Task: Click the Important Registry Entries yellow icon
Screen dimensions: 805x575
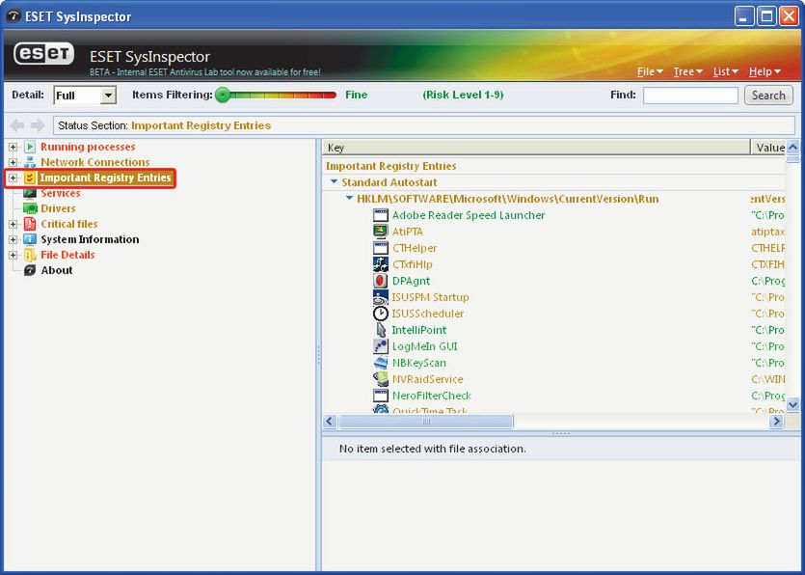Action: click(x=30, y=178)
